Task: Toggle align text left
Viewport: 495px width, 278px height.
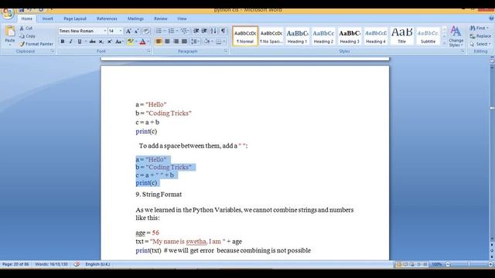Action: [x=159, y=42]
